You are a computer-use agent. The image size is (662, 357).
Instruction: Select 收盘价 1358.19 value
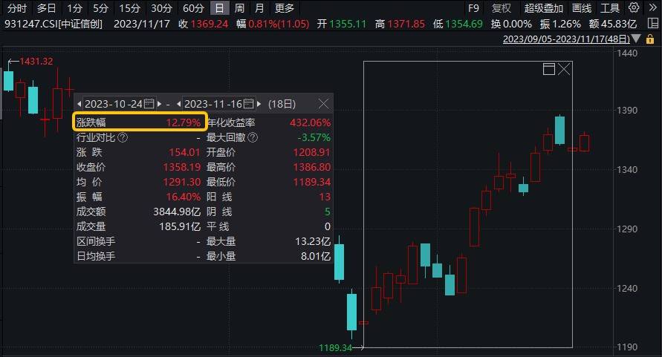[181, 167]
